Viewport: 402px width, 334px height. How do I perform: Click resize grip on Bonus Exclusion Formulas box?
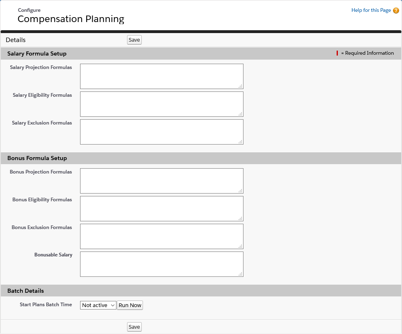coord(241,246)
